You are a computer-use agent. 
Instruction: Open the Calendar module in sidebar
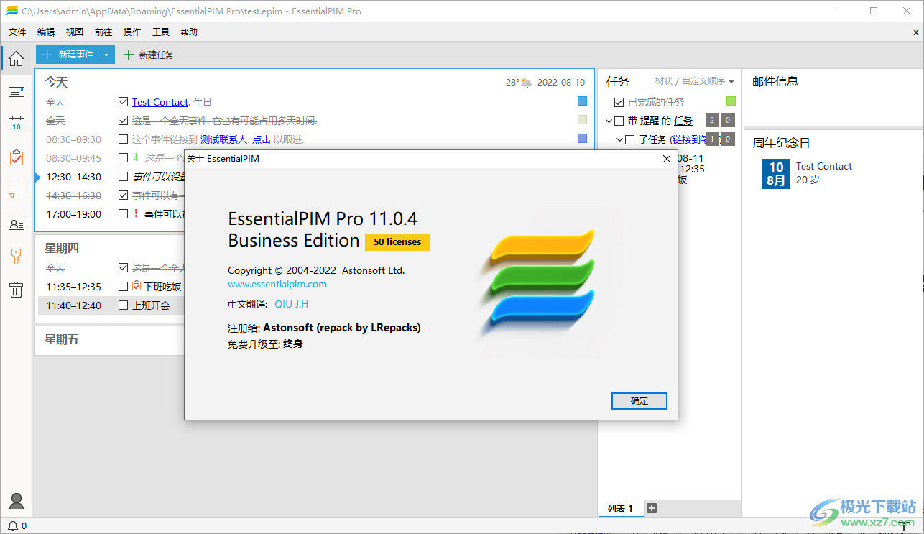(x=16, y=124)
